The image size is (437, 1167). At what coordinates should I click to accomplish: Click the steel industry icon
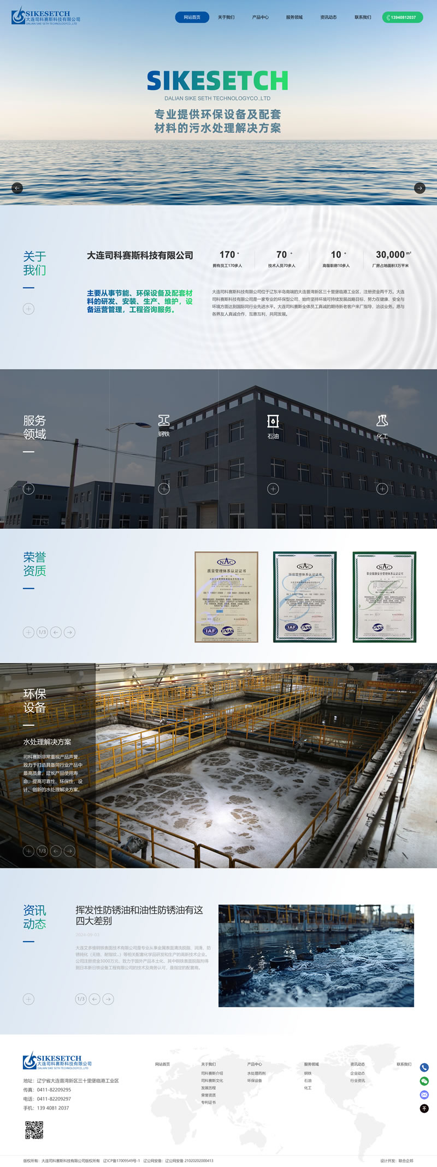click(x=164, y=420)
